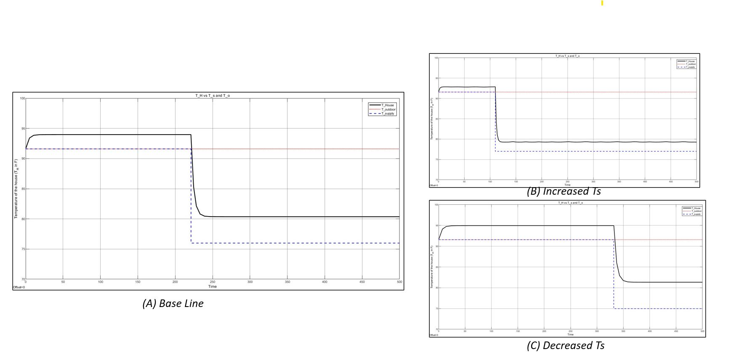The height and width of the screenshot is (352, 755).
Task: Select the '(A) Base Line' caption
Action: tap(173, 304)
